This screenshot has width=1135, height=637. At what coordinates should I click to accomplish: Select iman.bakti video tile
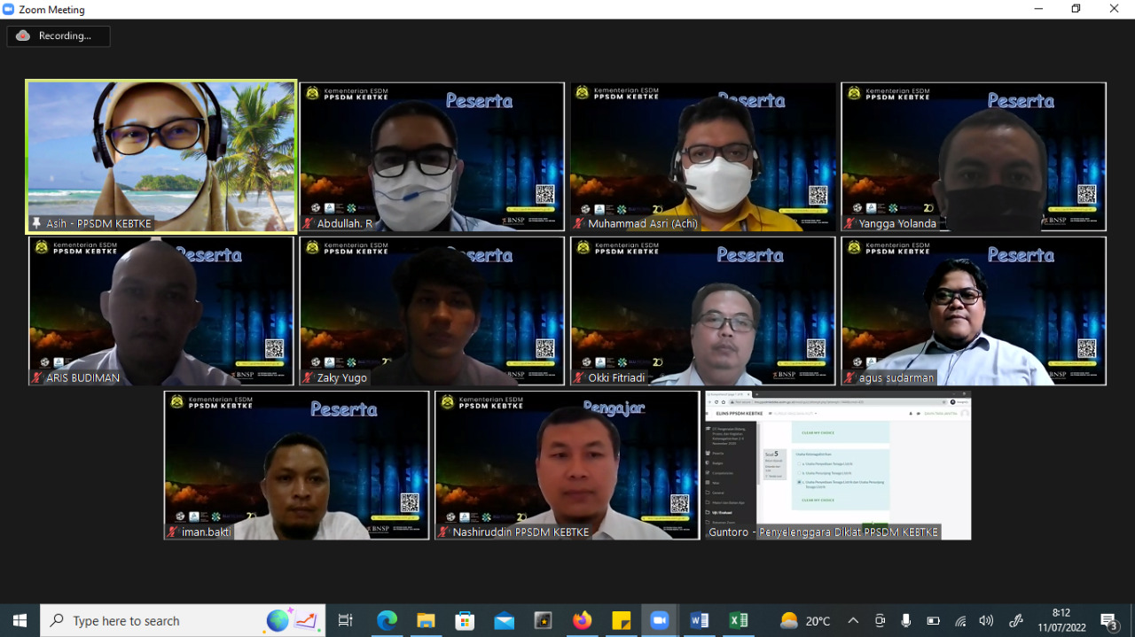point(296,465)
